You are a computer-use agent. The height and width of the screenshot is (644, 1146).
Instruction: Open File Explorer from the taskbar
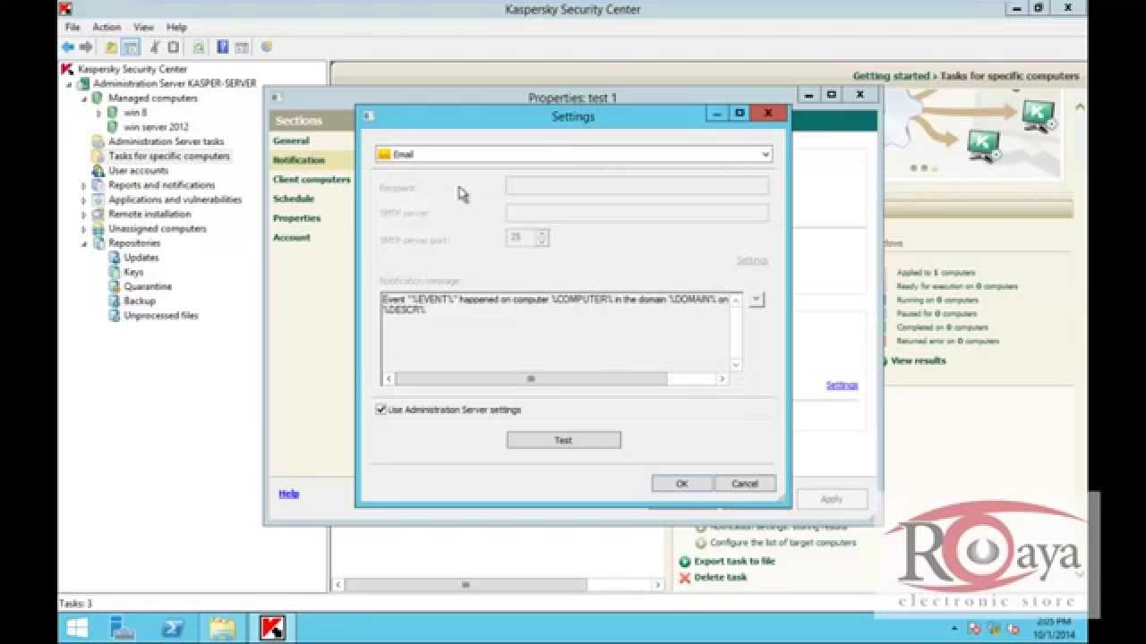(x=222, y=628)
